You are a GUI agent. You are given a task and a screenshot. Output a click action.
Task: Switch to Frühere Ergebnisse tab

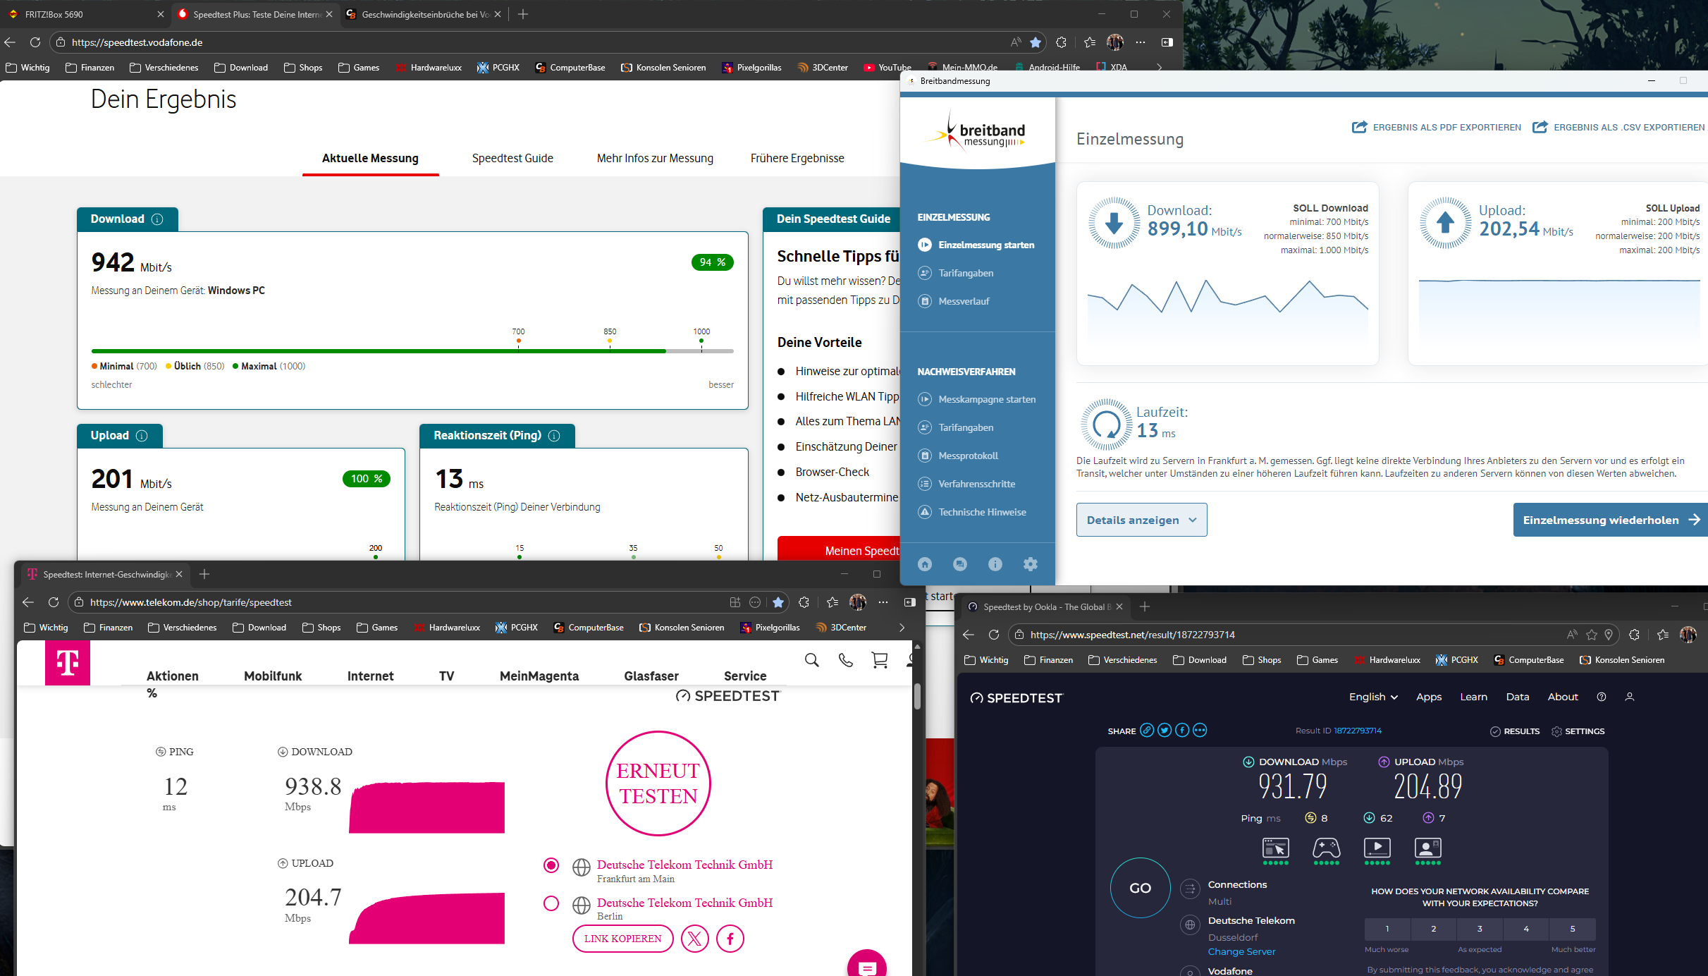coord(797,158)
